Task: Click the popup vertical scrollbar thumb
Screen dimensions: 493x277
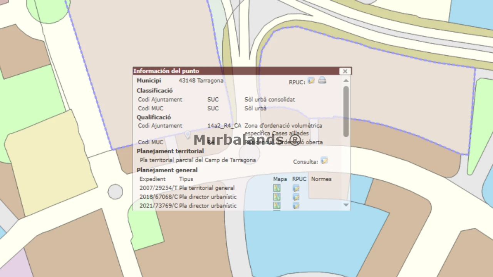Action: tap(346, 111)
